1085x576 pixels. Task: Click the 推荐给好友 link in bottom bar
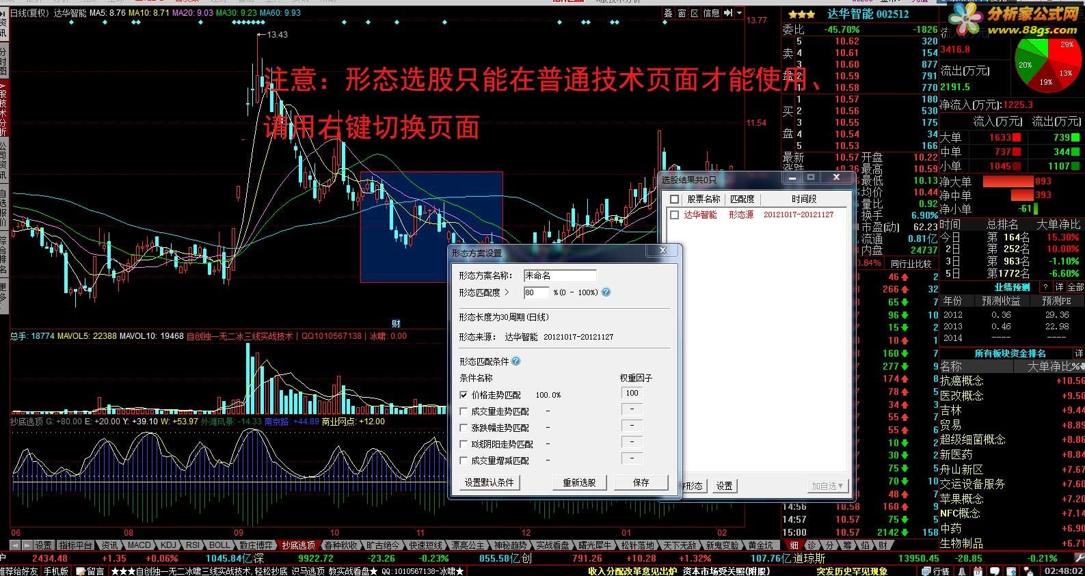pos(18,571)
